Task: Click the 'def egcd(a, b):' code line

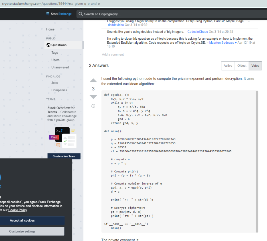Action: [x=117, y=95]
